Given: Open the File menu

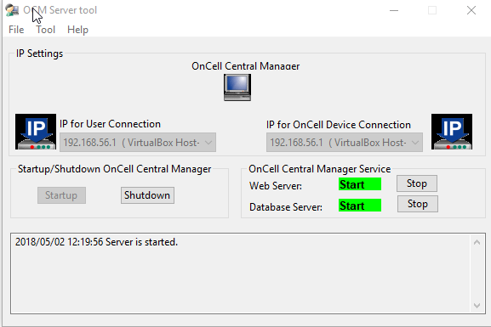Looking at the screenshot, I should pos(16,30).
